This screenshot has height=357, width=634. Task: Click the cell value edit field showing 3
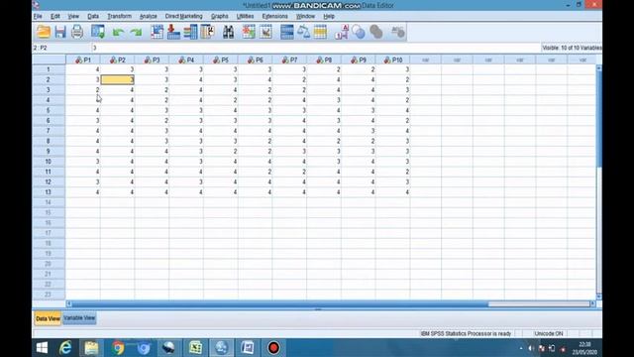315,48
